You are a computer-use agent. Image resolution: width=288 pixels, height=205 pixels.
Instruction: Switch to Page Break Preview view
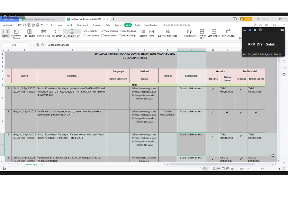click(x=16, y=33)
